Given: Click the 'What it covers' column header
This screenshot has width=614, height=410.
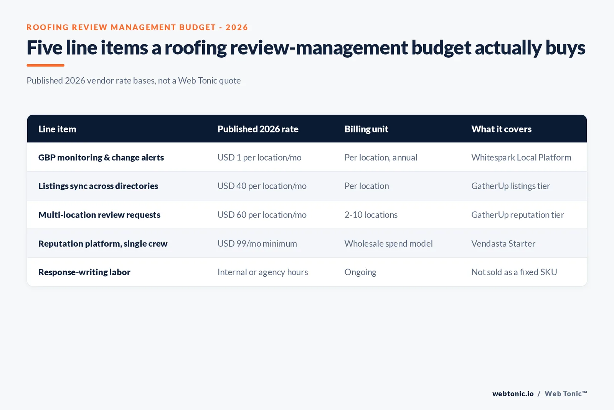Looking at the screenshot, I should [501, 129].
